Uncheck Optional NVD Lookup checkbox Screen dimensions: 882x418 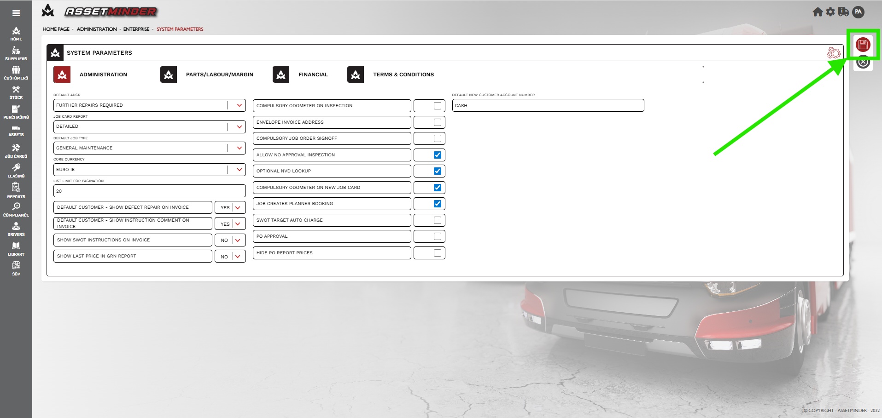(x=437, y=171)
